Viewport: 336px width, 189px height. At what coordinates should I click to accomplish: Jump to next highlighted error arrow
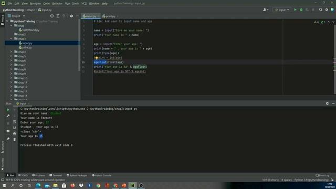pyautogui.click(x=333, y=22)
